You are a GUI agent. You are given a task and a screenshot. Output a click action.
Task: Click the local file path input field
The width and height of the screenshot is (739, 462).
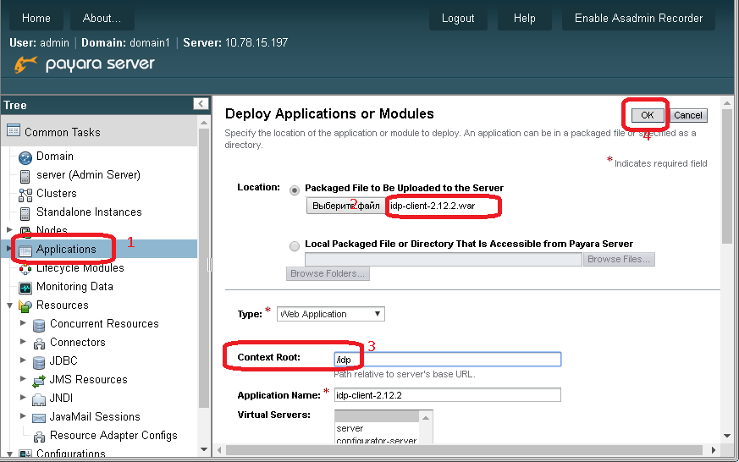click(443, 259)
